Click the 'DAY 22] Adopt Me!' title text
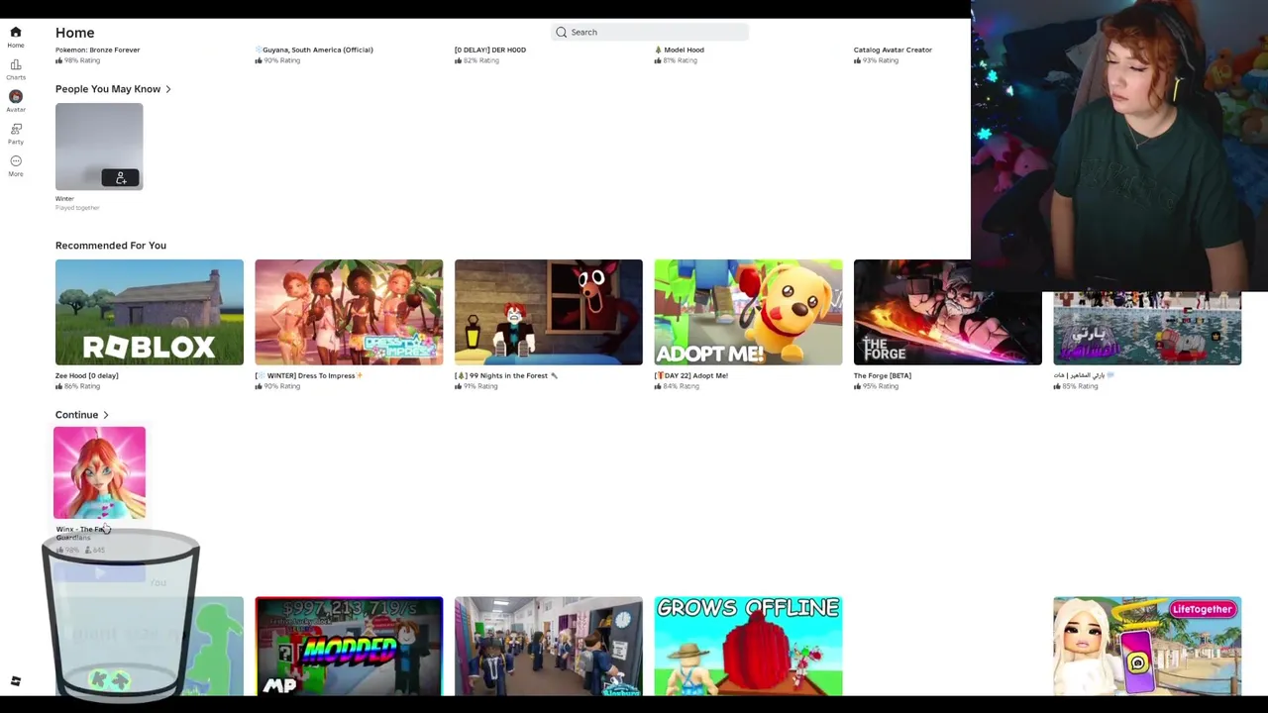This screenshot has height=713, width=1268. pos(693,375)
